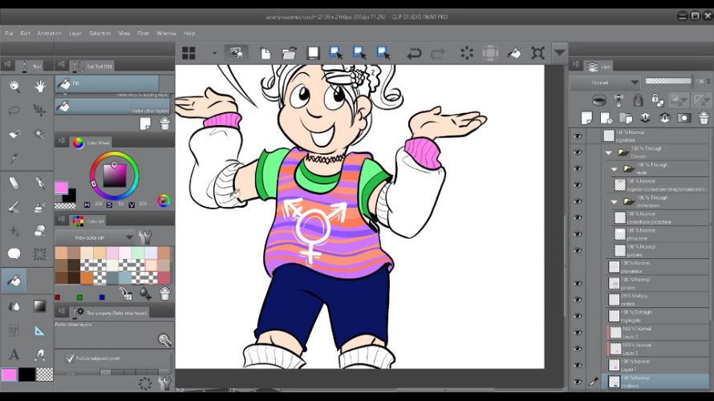The image size is (714, 401).
Task: Hide the signature layer
Action: click(578, 136)
